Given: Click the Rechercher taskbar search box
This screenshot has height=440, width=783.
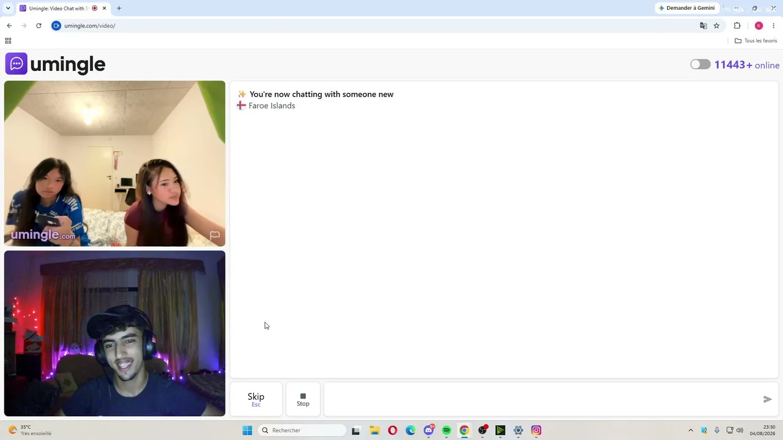Looking at the screenshot, I should tap(302, 430).
